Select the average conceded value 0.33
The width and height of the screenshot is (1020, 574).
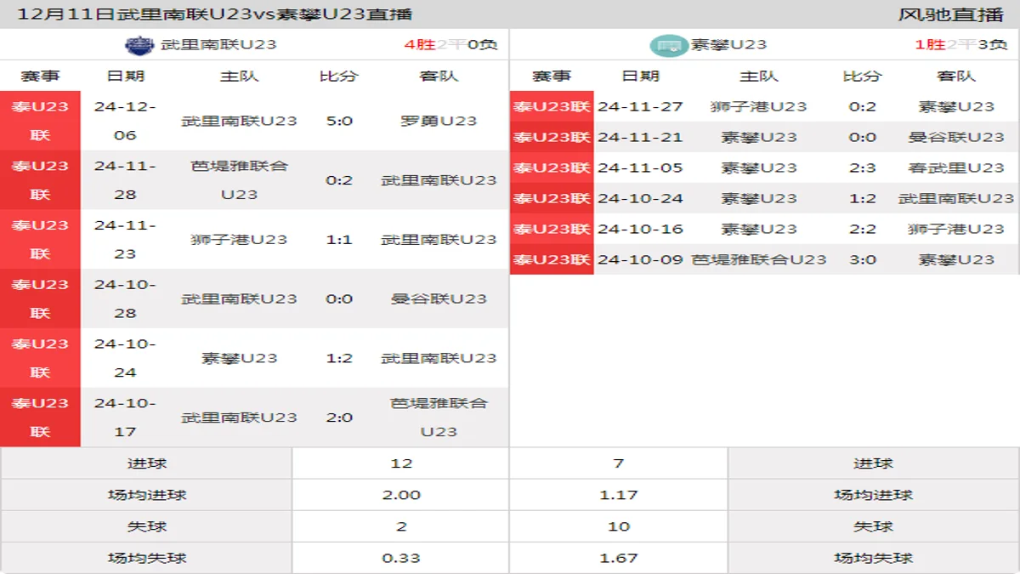click(401, 558)
